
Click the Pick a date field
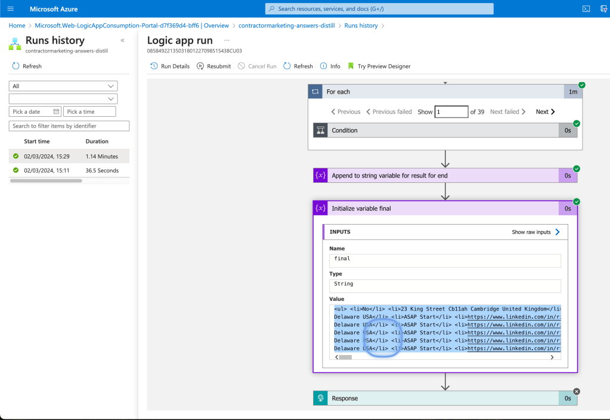coord(35,111)
